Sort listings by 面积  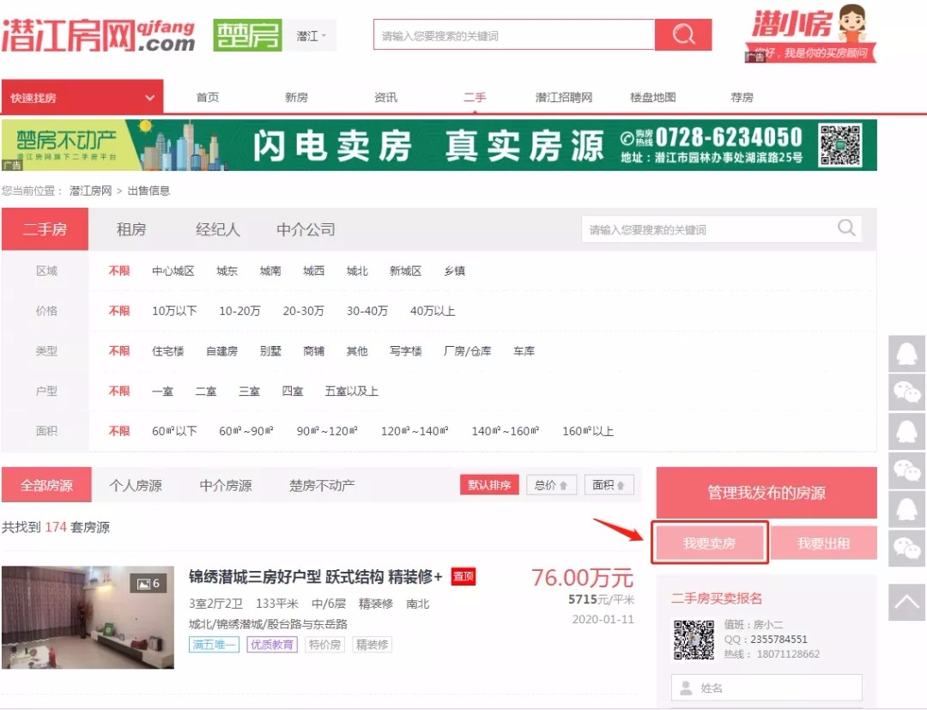609,485
